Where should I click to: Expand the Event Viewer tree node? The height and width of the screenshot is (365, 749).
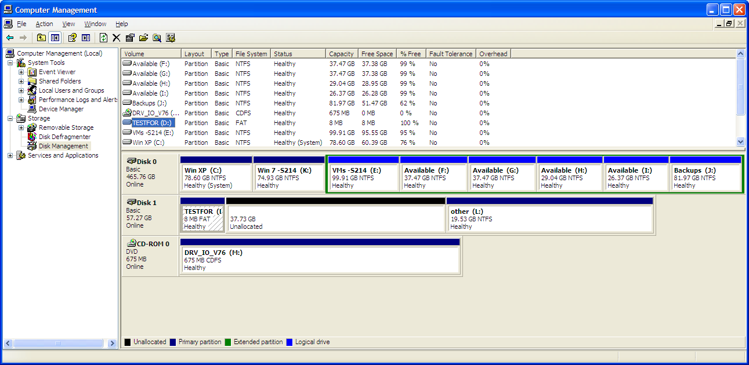[x=21, y=72]
